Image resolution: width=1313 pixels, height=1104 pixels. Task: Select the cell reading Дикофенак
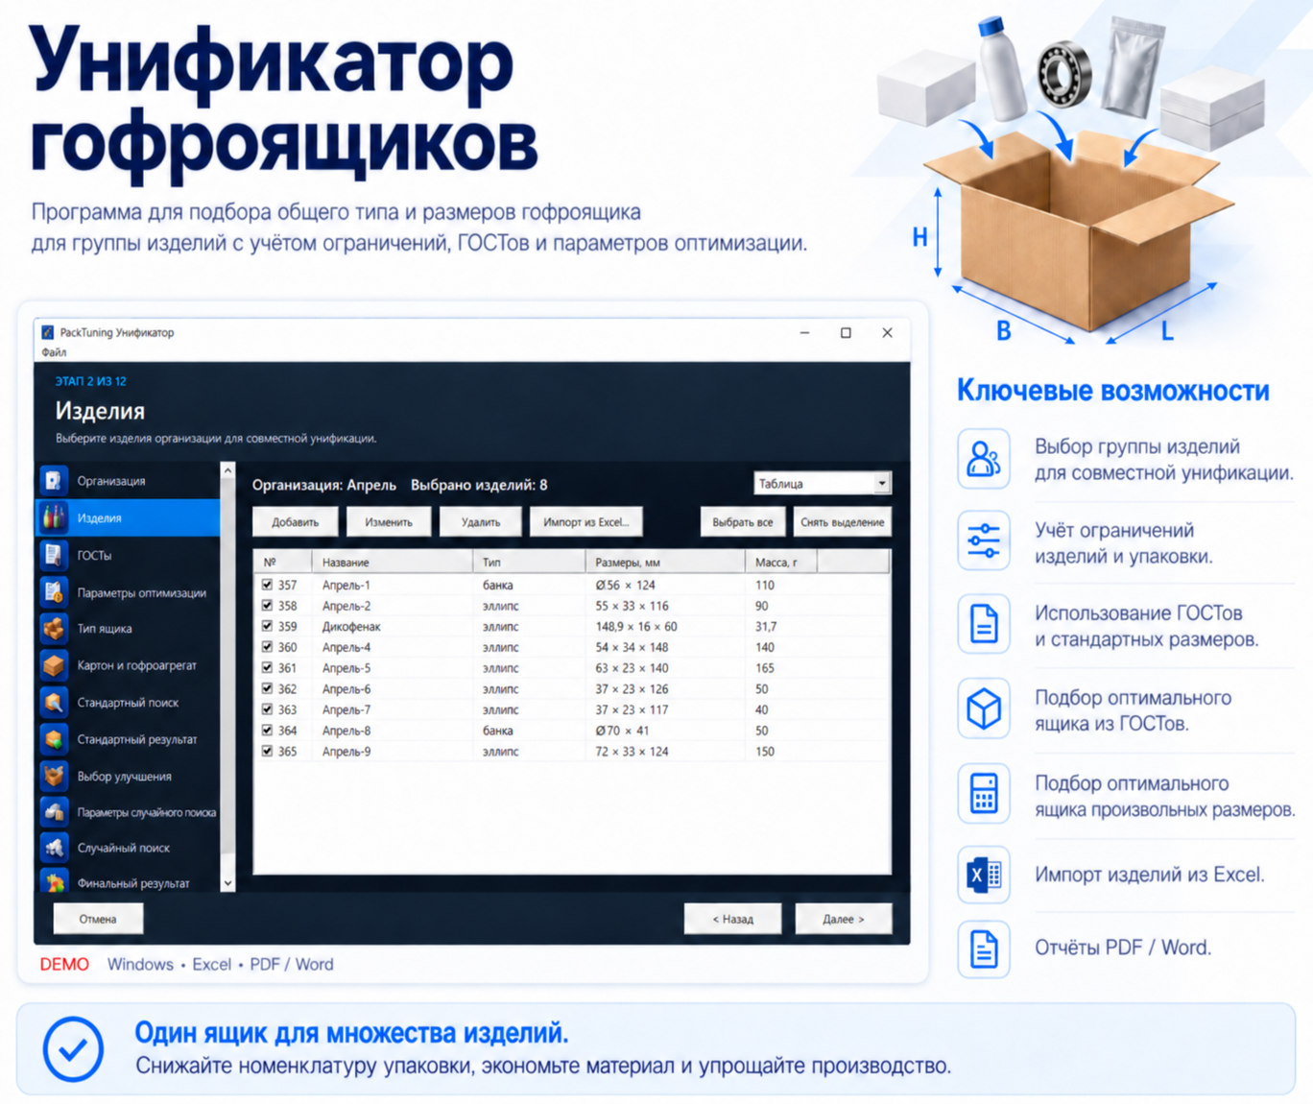(351, 627)
